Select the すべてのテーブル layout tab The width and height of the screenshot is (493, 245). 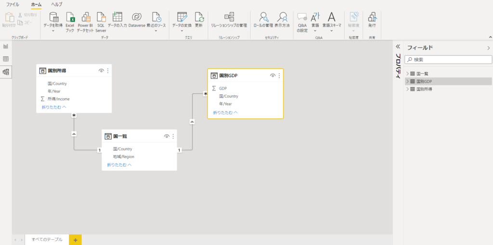[x=47, y=240]
